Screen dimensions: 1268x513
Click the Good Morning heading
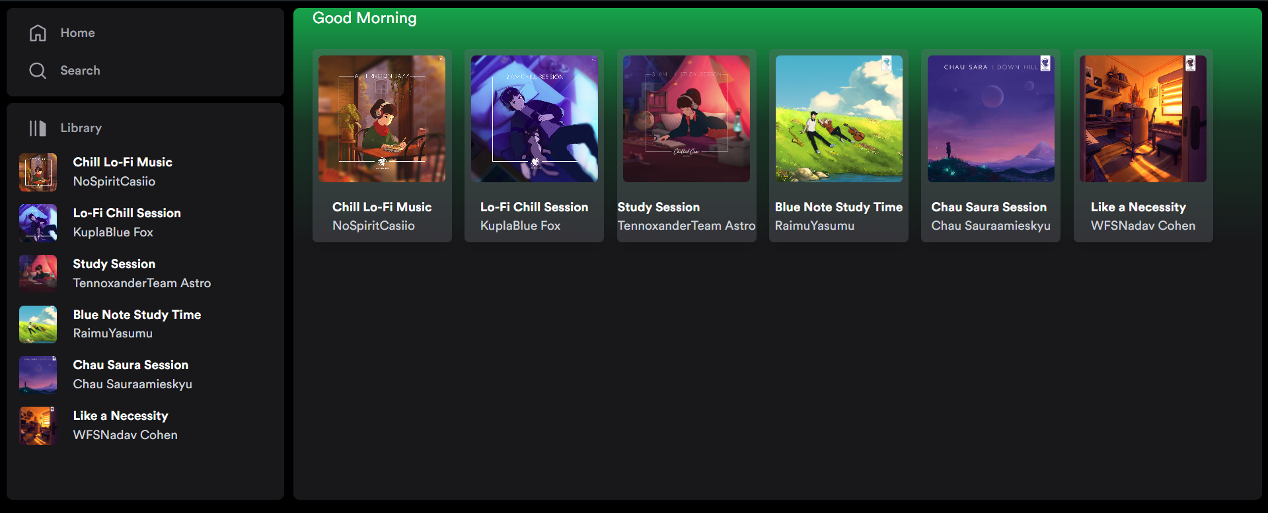(365, 18)
